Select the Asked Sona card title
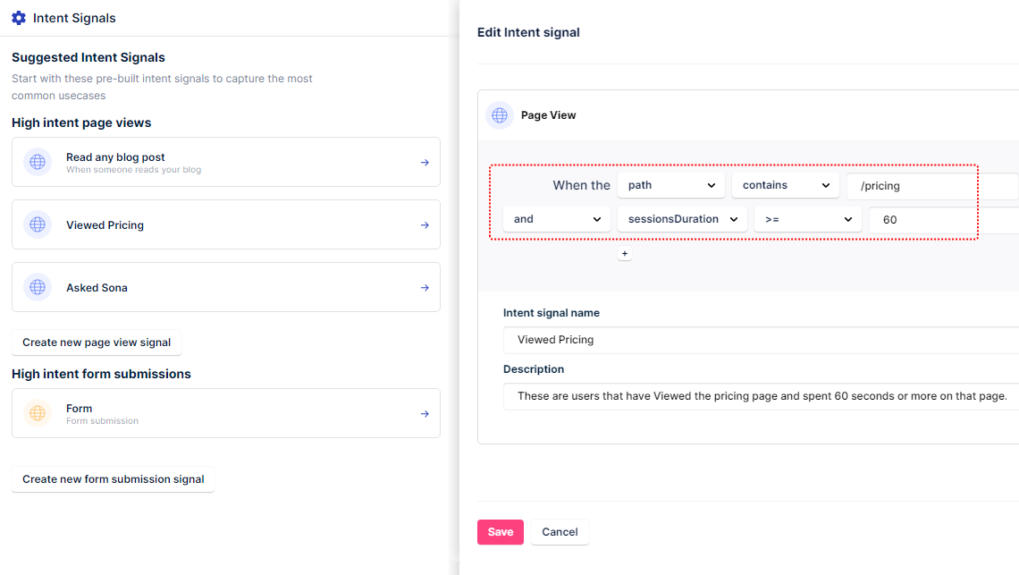Screen dimensions: 1019x575 point(97,288)
